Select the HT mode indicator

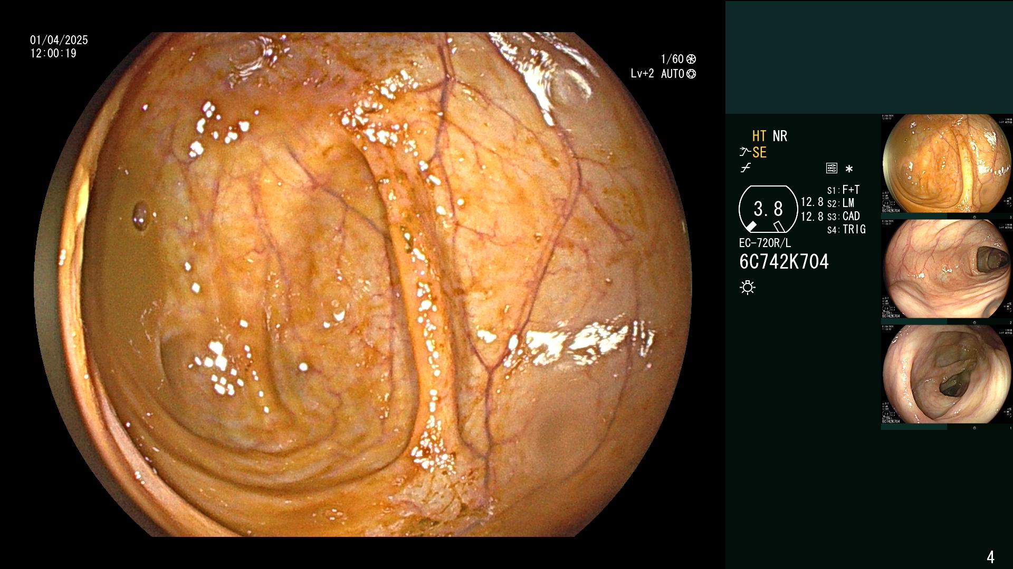click(759, 136)
